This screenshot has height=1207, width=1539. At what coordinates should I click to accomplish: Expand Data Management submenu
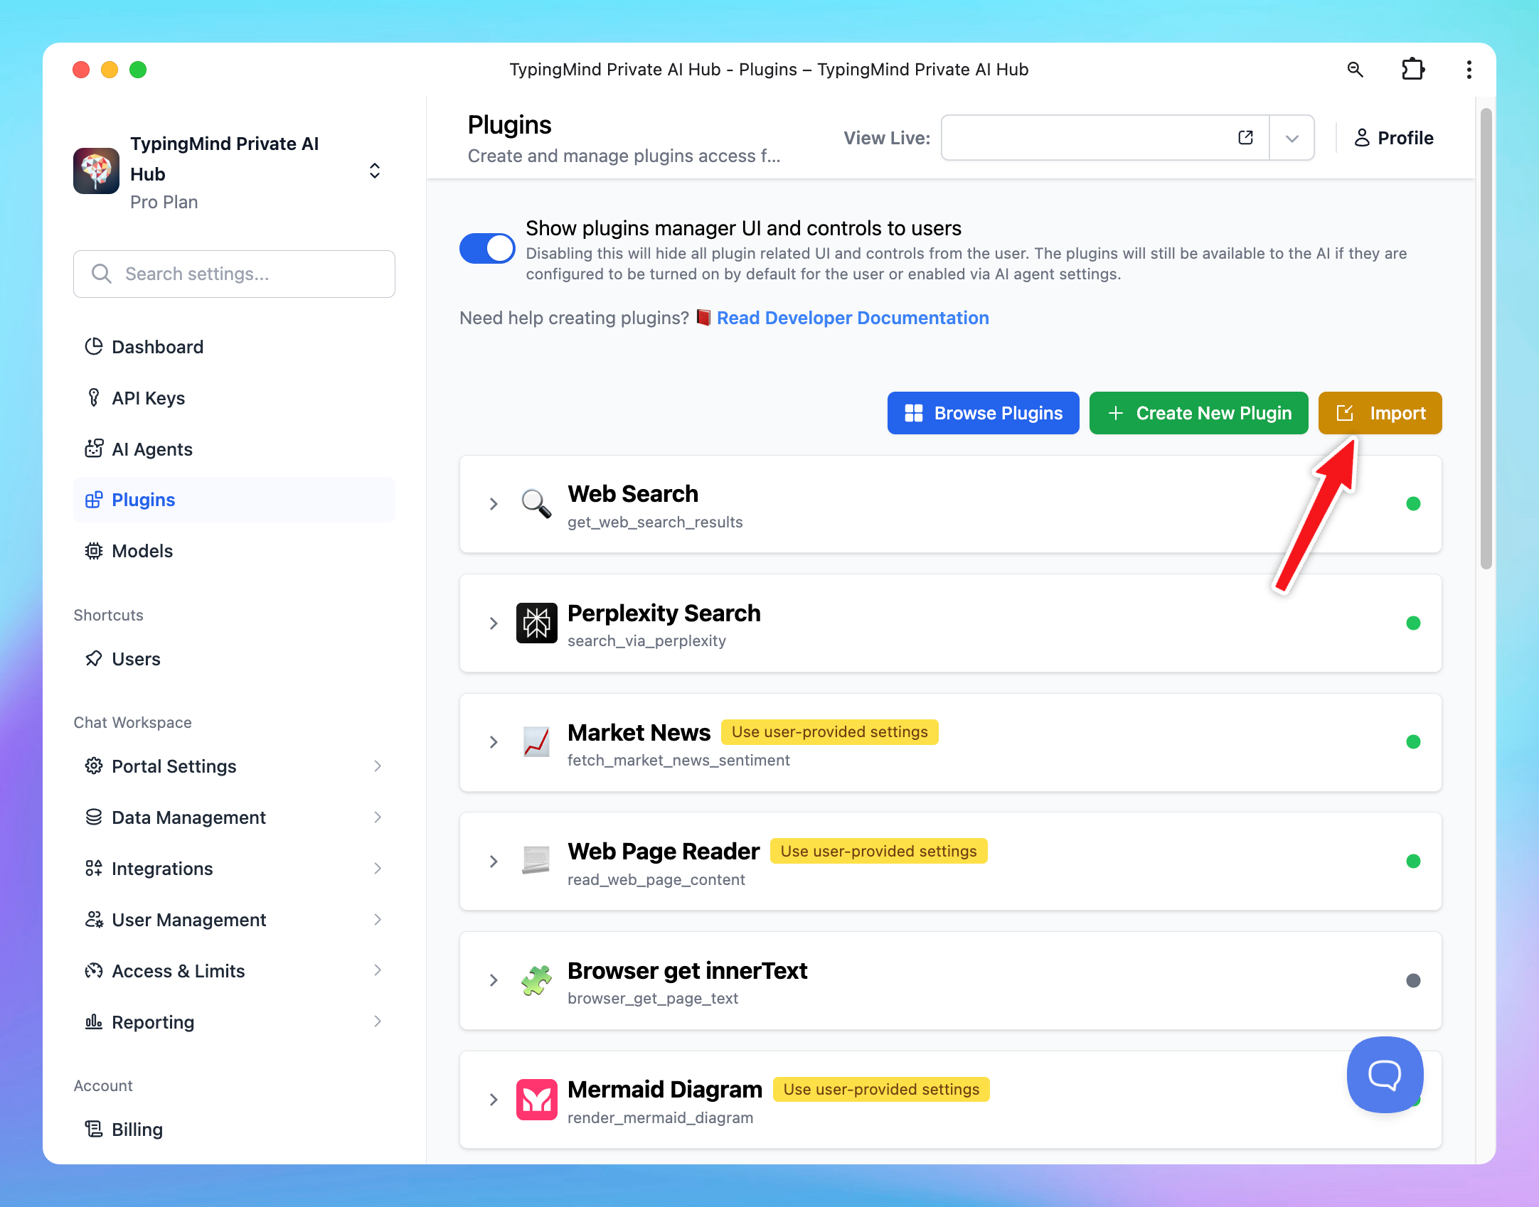[x=378, y=817]
